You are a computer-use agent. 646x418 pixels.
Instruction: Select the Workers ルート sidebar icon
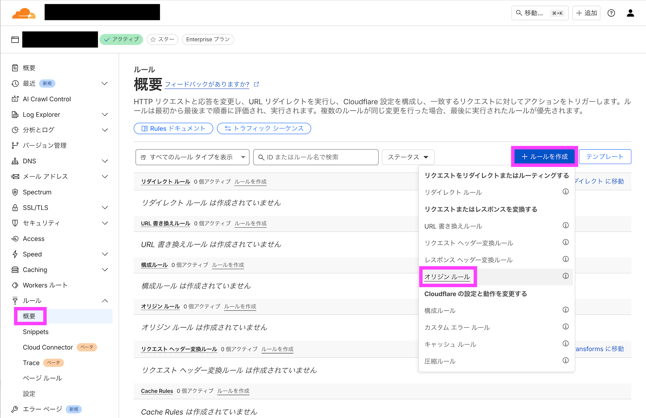[x=15, y=285]
